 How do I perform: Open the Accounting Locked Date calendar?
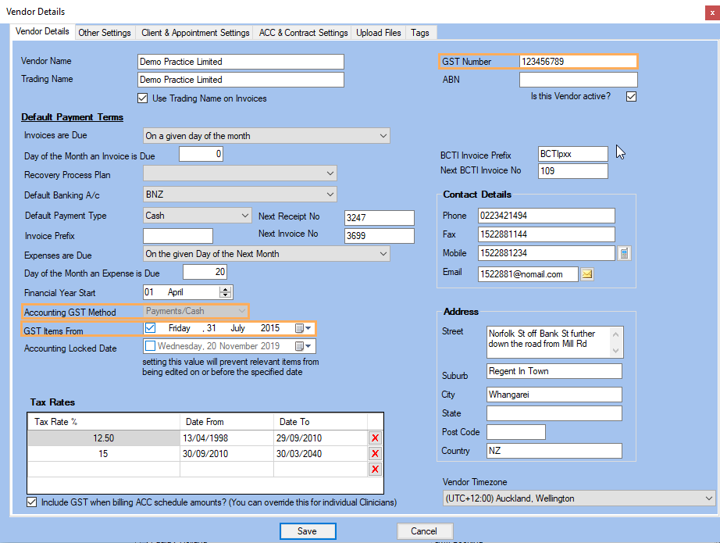304,346
